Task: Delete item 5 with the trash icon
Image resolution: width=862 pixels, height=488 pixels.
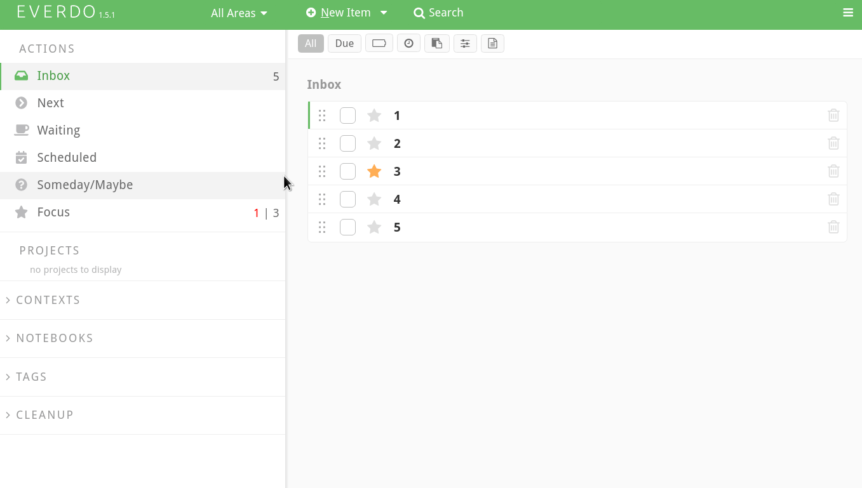Action: 833,227
